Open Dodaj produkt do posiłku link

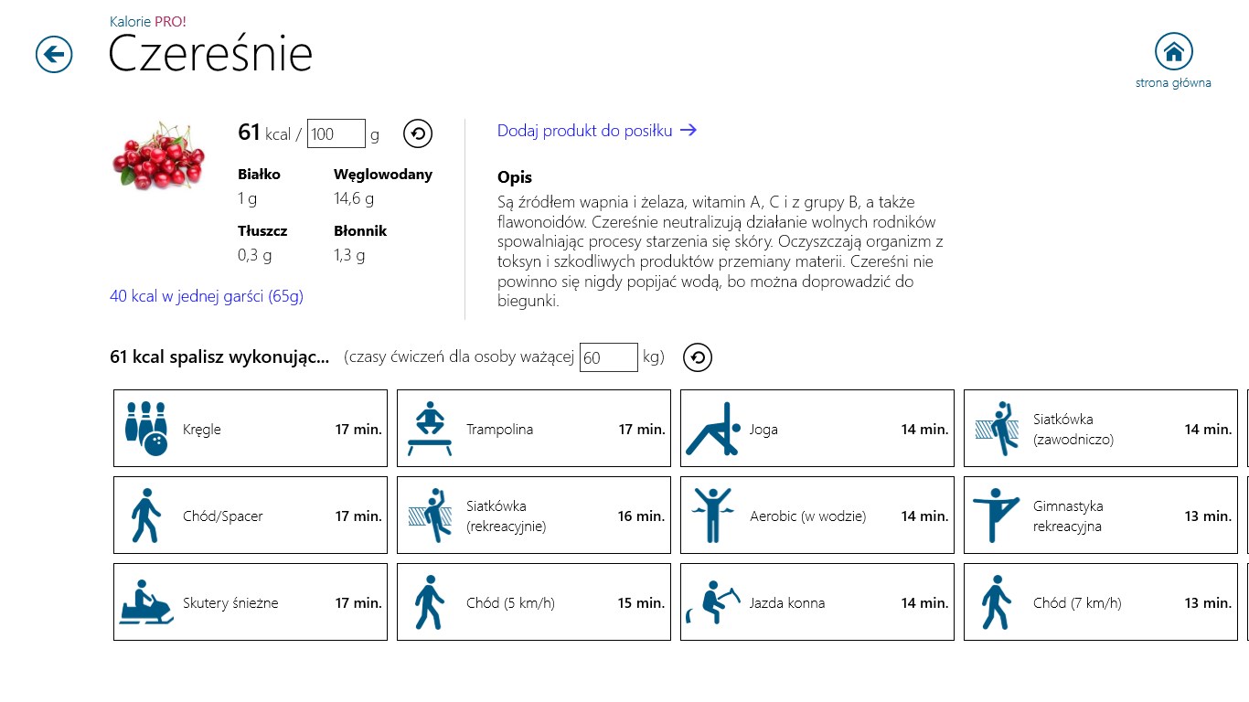coord(597,131)
